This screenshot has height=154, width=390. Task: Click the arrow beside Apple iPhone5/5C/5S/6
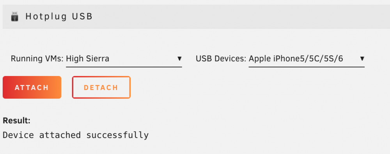pos(362,59)
